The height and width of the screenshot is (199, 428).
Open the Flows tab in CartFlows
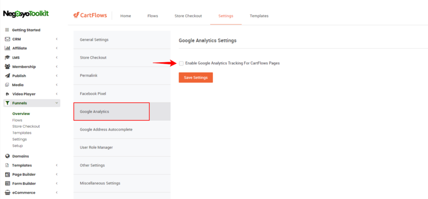point(153,16)
